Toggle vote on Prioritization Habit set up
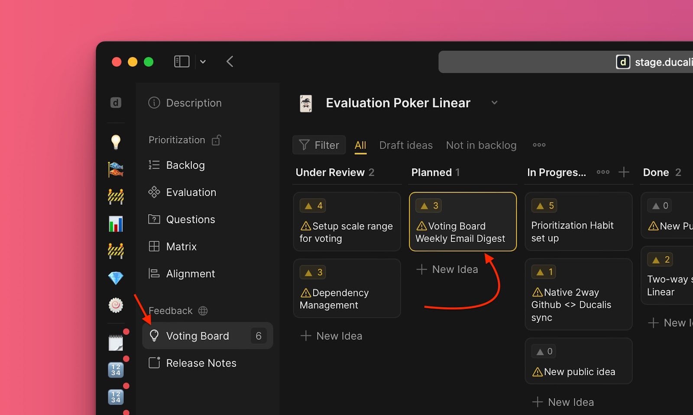Viewport: 693px width, 415px height. pyautogui.click(x=544, y=206)
